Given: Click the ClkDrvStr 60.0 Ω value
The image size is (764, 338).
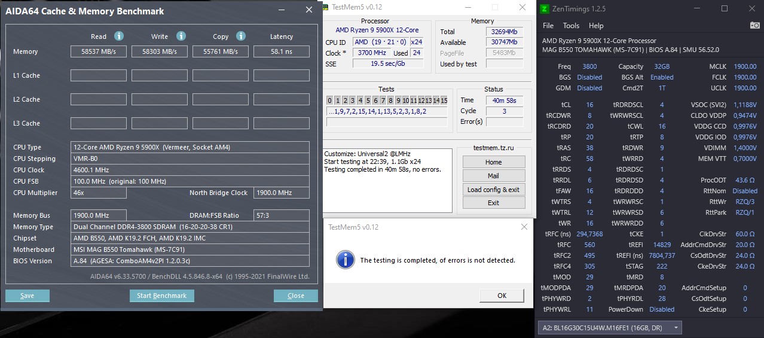Looking at the screenshot, I should (744, 234).
